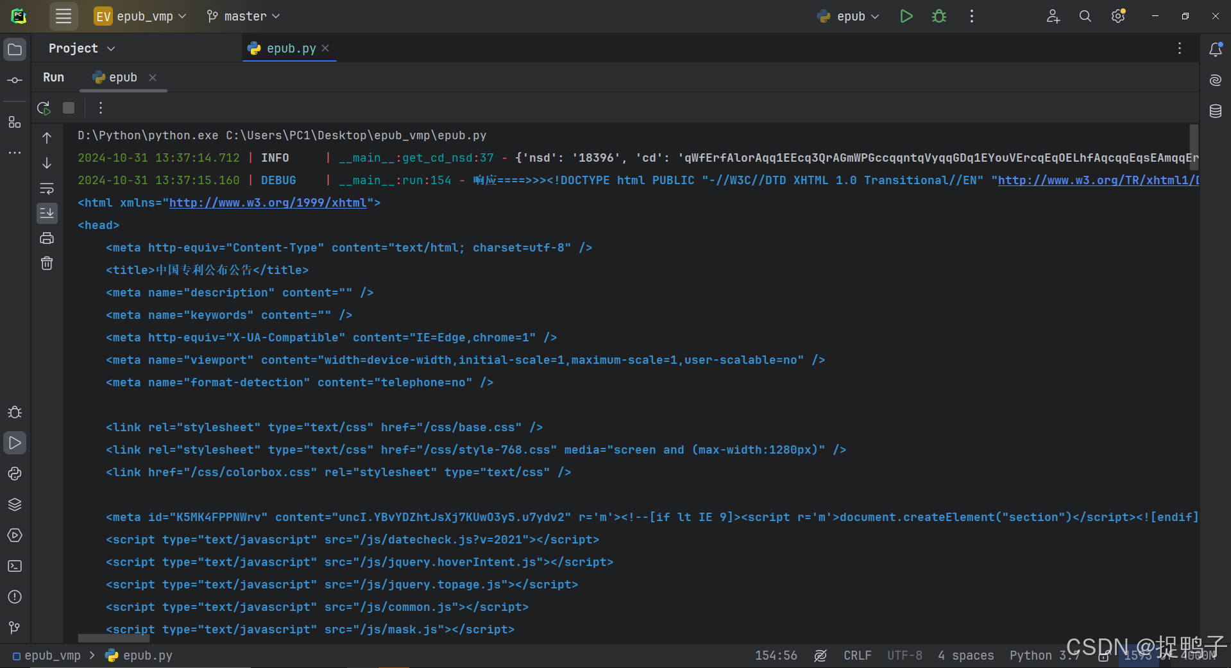Screen dimensions: 1231x668
Task: Toggle soft-wrap in console
Action: click(47, 188)
